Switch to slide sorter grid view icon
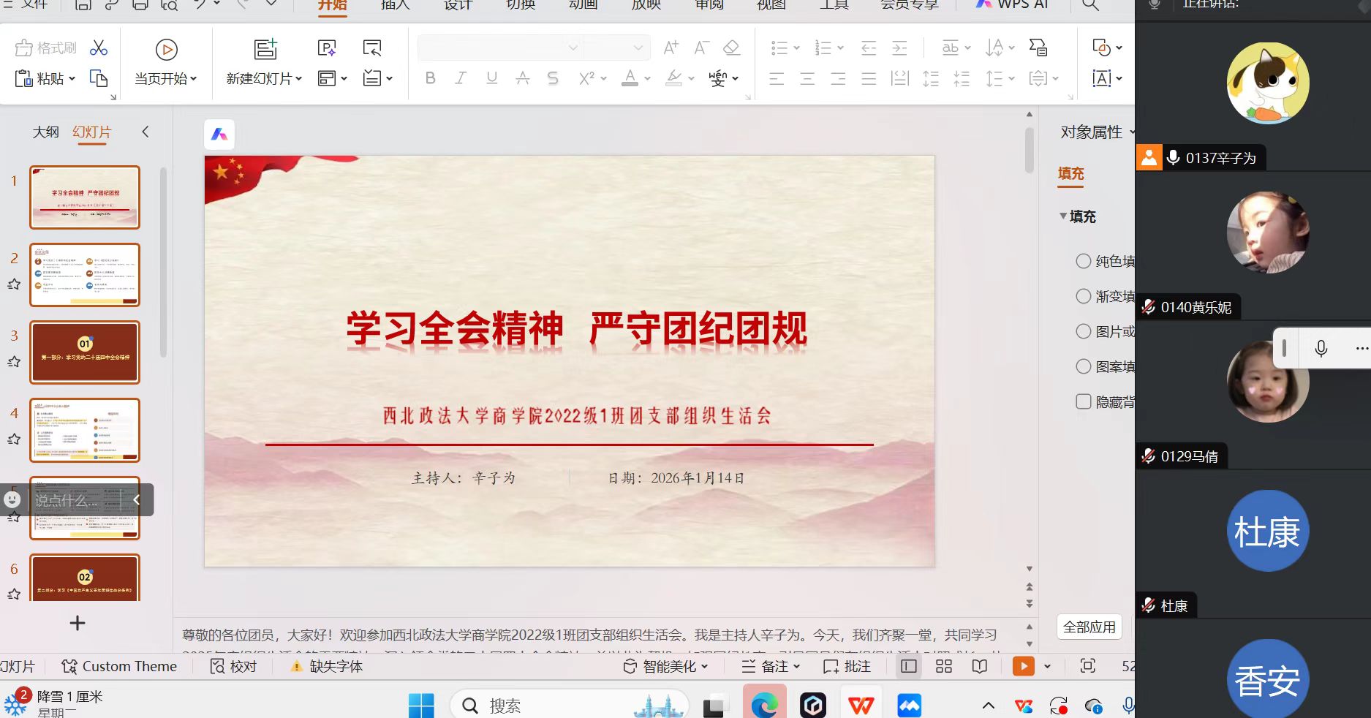1371x718 pixels. point(944,666)
